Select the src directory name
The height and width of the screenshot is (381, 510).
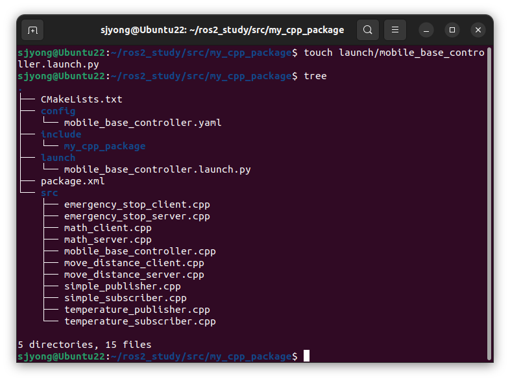point(49,193)
